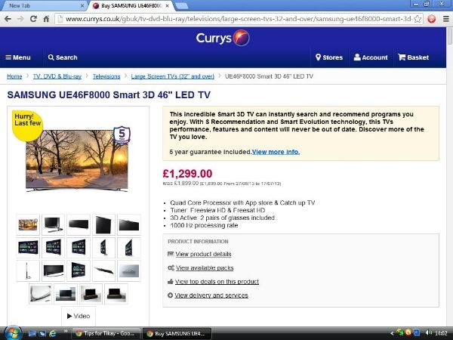453x340 pixels.
Task: Open 'View delivery and services' link
Action: pos(211,295)
